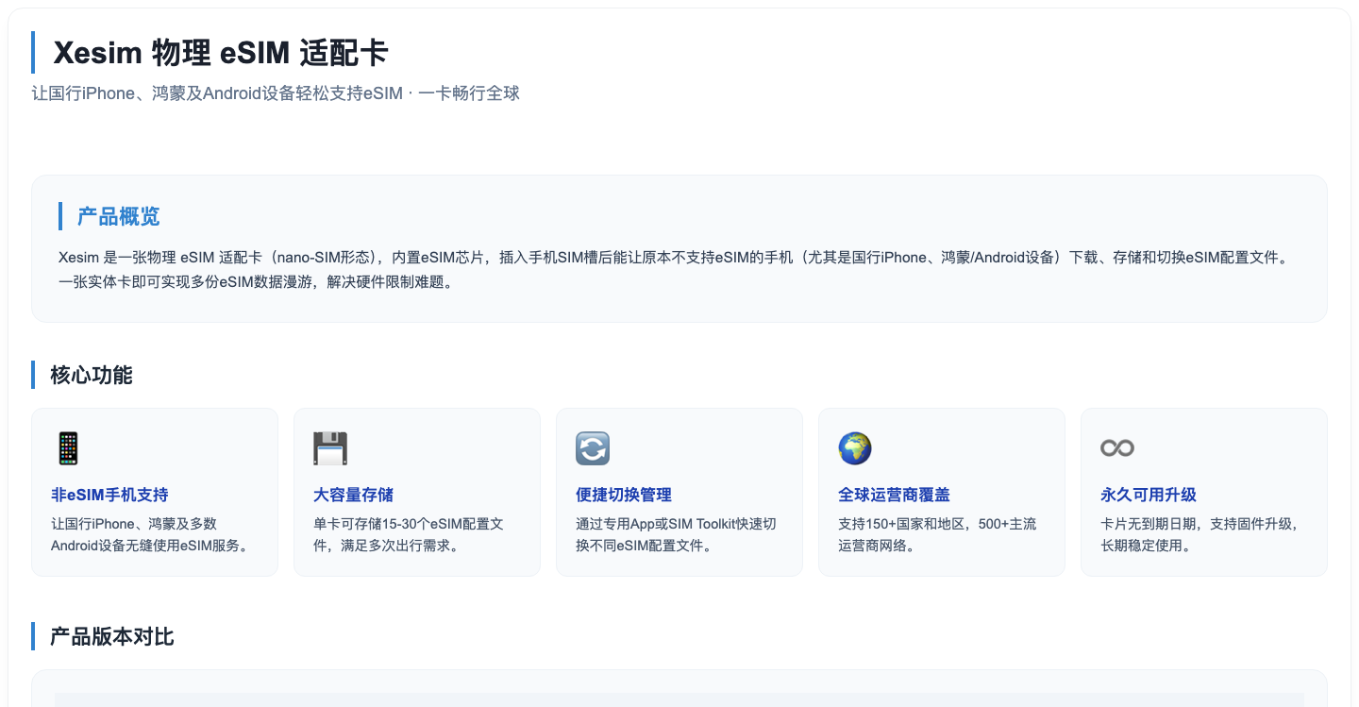Click the blue refresh arrows switching icon
This screenshot has height=707, width=1359.
coord(593,448)
